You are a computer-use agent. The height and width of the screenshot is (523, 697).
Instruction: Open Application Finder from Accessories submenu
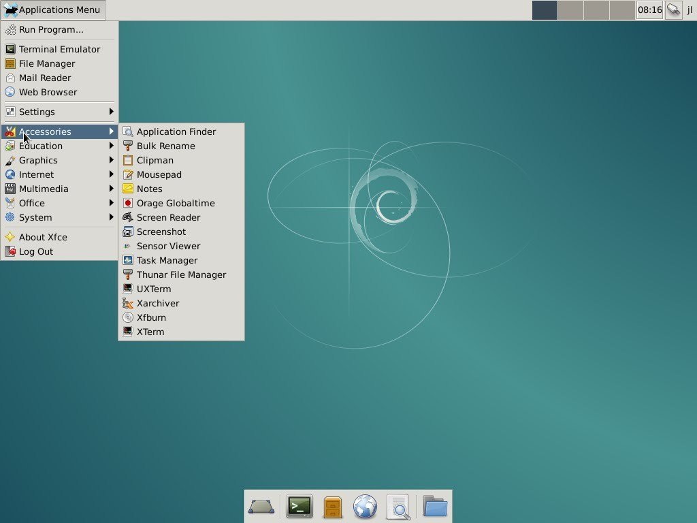181,131
